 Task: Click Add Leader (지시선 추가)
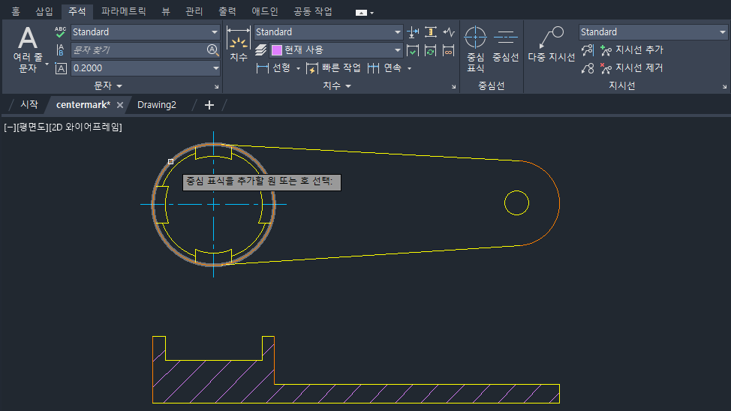(632, 49)
